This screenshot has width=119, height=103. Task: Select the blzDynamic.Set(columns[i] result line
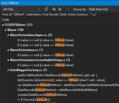[61, 80]
